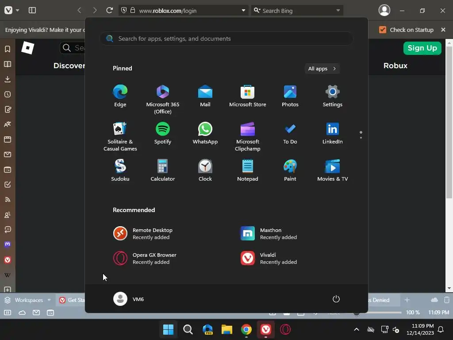Open Movies & TV
The image size is (453, 340).
333,170
